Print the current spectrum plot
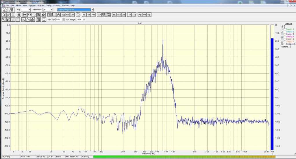Viewport: 296px width, 159px height. tap(19, 15)
